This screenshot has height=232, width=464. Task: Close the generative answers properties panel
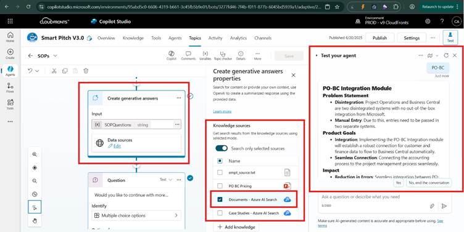(x=293, y=75)
